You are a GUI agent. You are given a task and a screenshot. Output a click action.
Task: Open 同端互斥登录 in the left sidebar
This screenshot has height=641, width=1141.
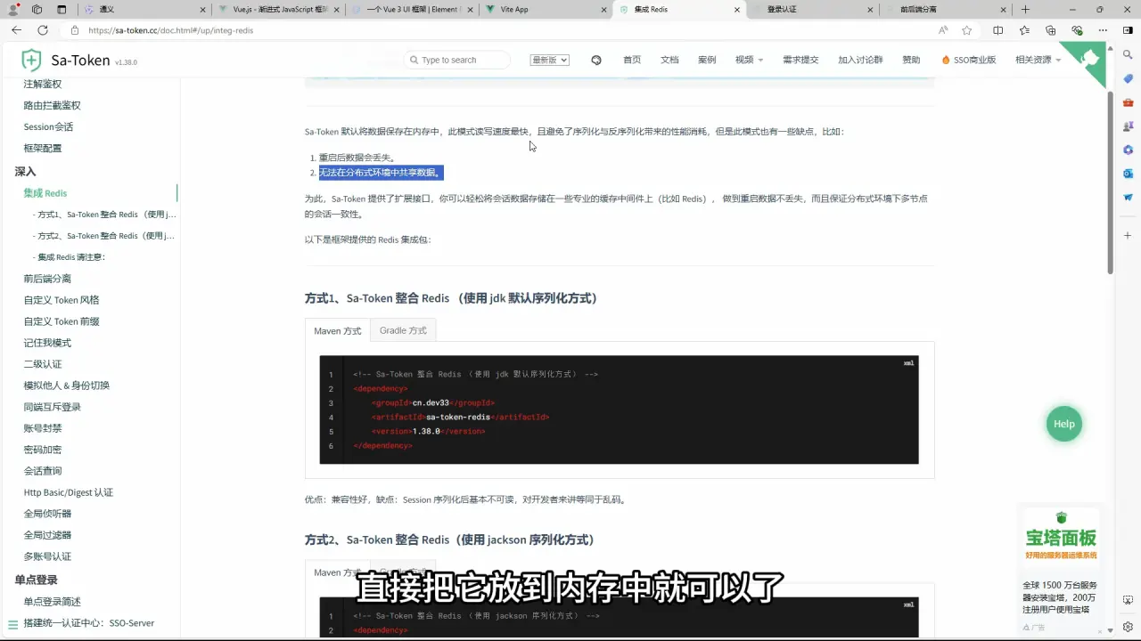[x=53, y=407]
